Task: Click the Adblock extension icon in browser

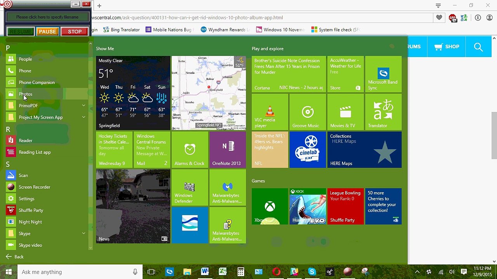Action: click(x=453, y=18)
